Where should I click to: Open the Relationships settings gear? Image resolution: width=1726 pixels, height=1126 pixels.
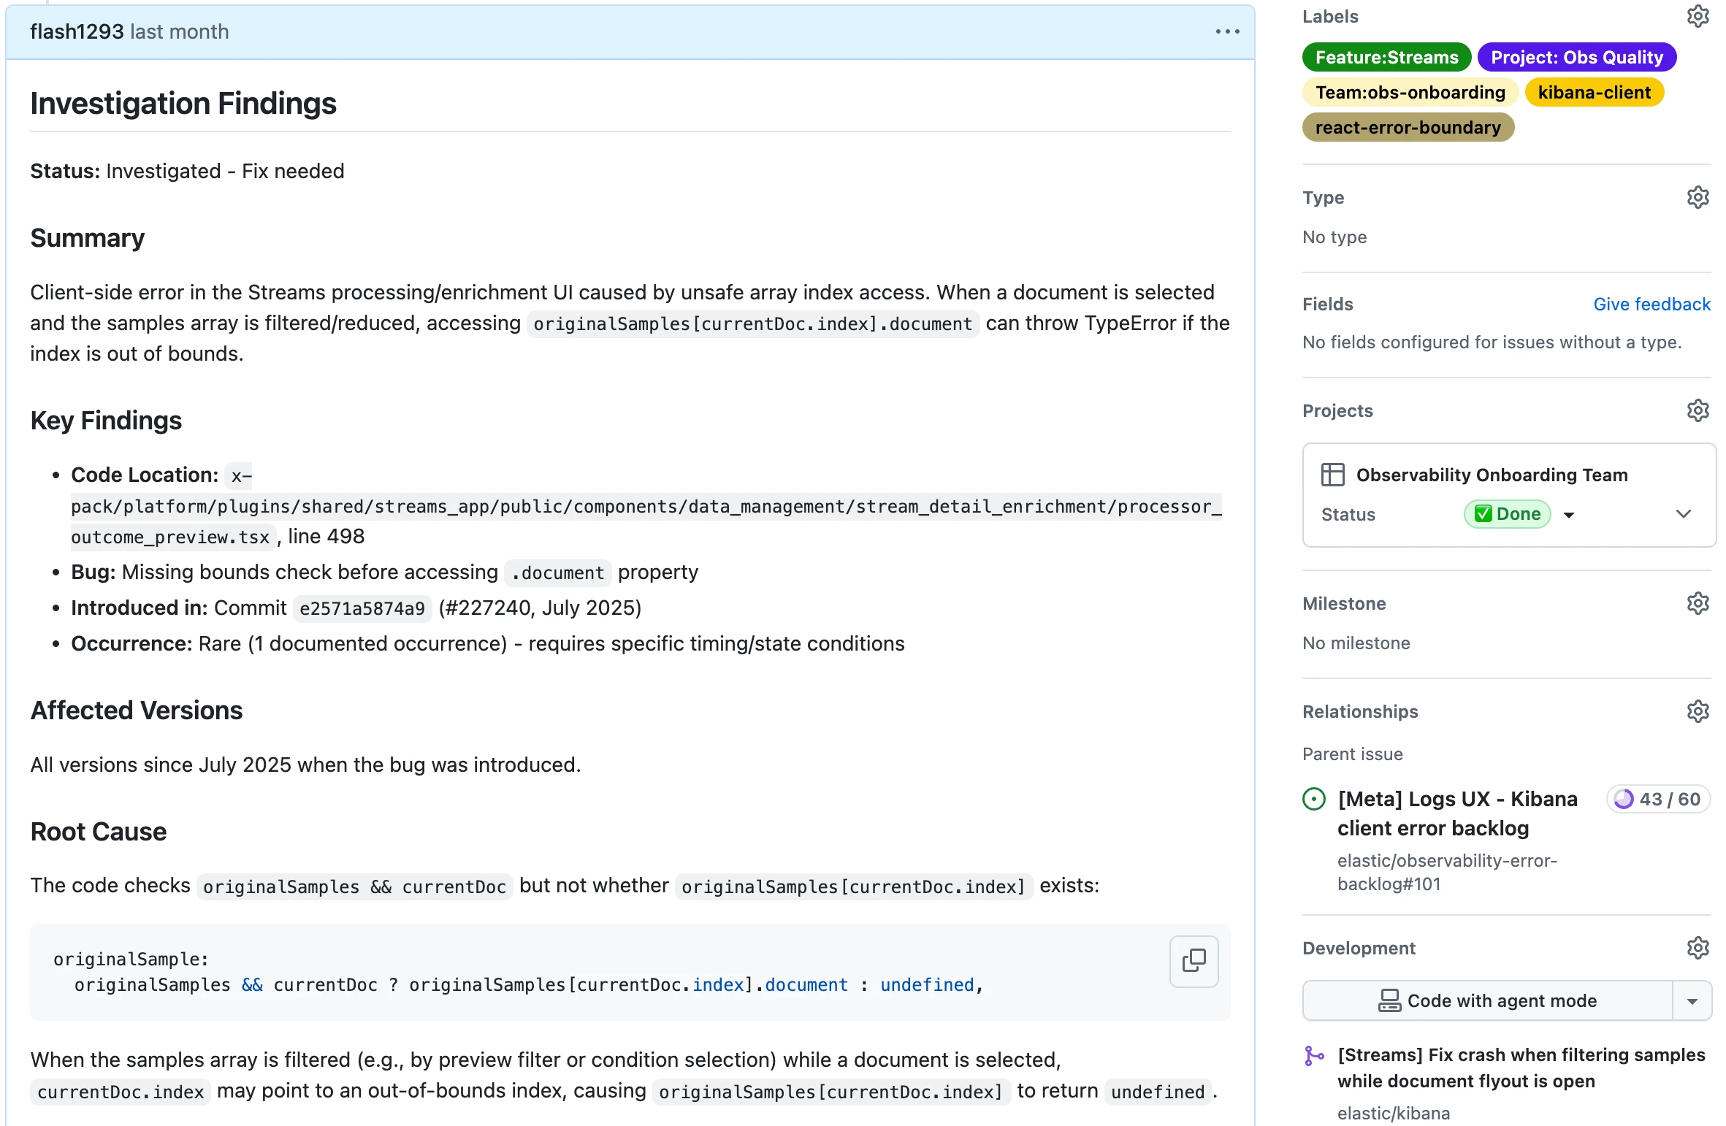coord(1698,711)
